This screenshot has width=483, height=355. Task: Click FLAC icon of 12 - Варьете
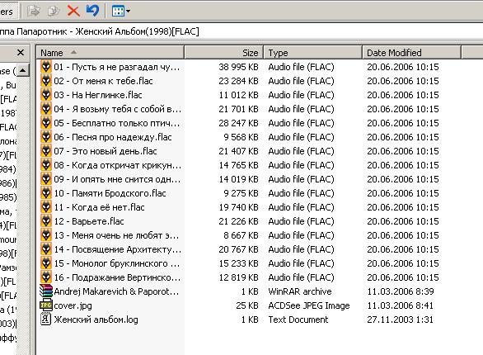pyautogui.click(x=46, y=221)
